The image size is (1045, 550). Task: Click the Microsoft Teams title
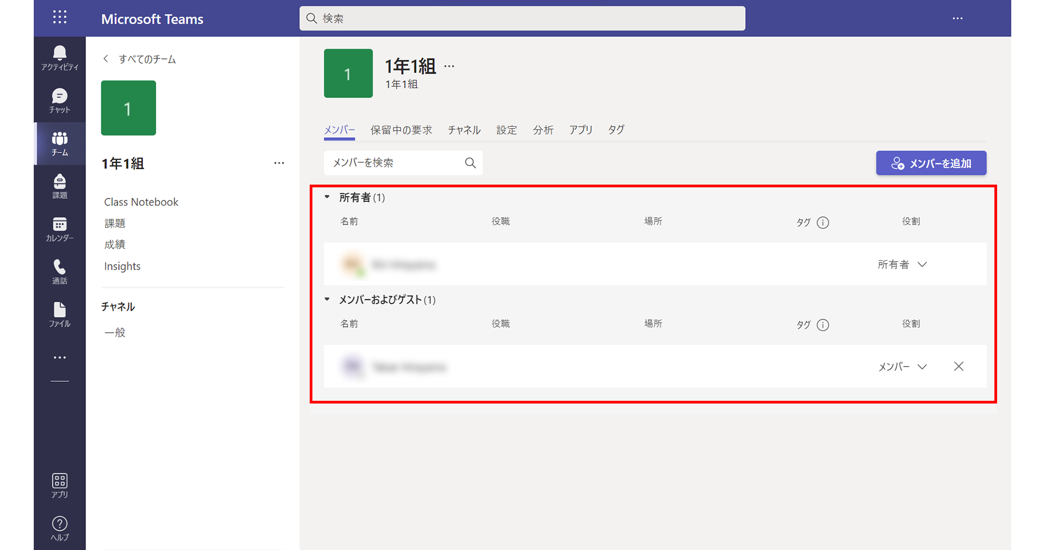click(x=152, y=19)
